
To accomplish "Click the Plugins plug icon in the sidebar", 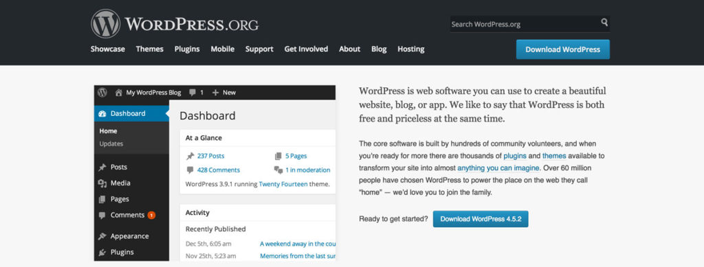I will pyautogui.click(x=102, y=252).
